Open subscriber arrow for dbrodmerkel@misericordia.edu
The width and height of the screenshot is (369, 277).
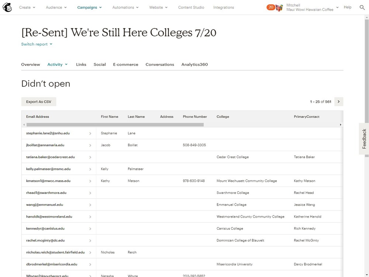(90, 264)
